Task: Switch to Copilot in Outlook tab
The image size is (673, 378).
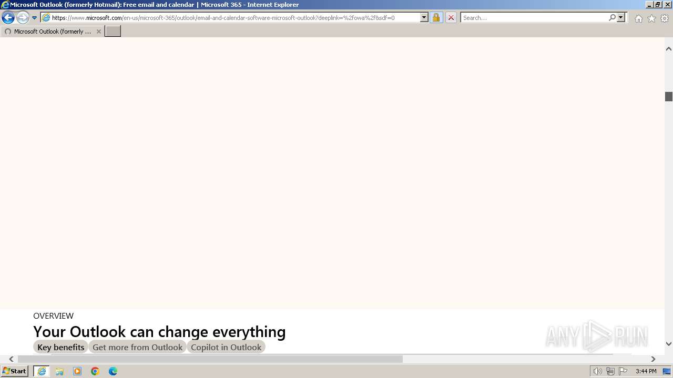Action: click(226, 347)
